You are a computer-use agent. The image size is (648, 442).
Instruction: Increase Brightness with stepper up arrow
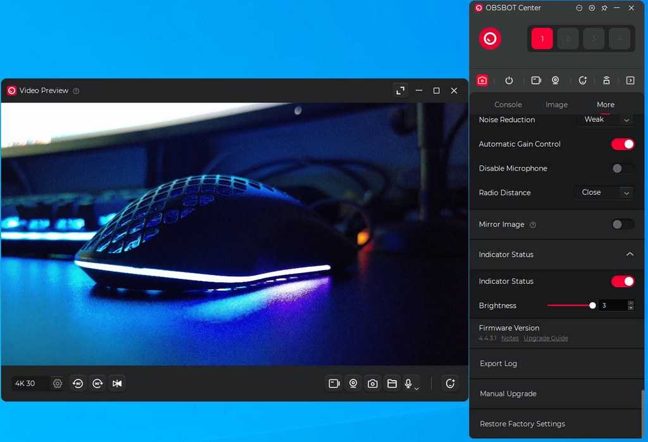[x=630, y=304]
